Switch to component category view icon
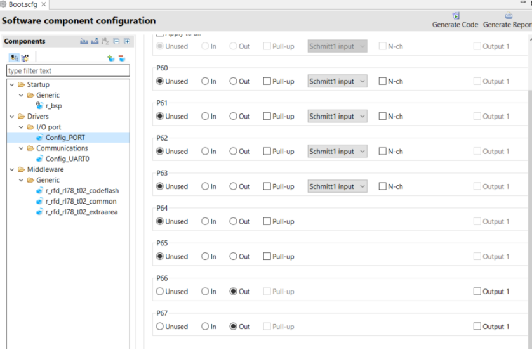The image size is (532, 350). (14, 58)
